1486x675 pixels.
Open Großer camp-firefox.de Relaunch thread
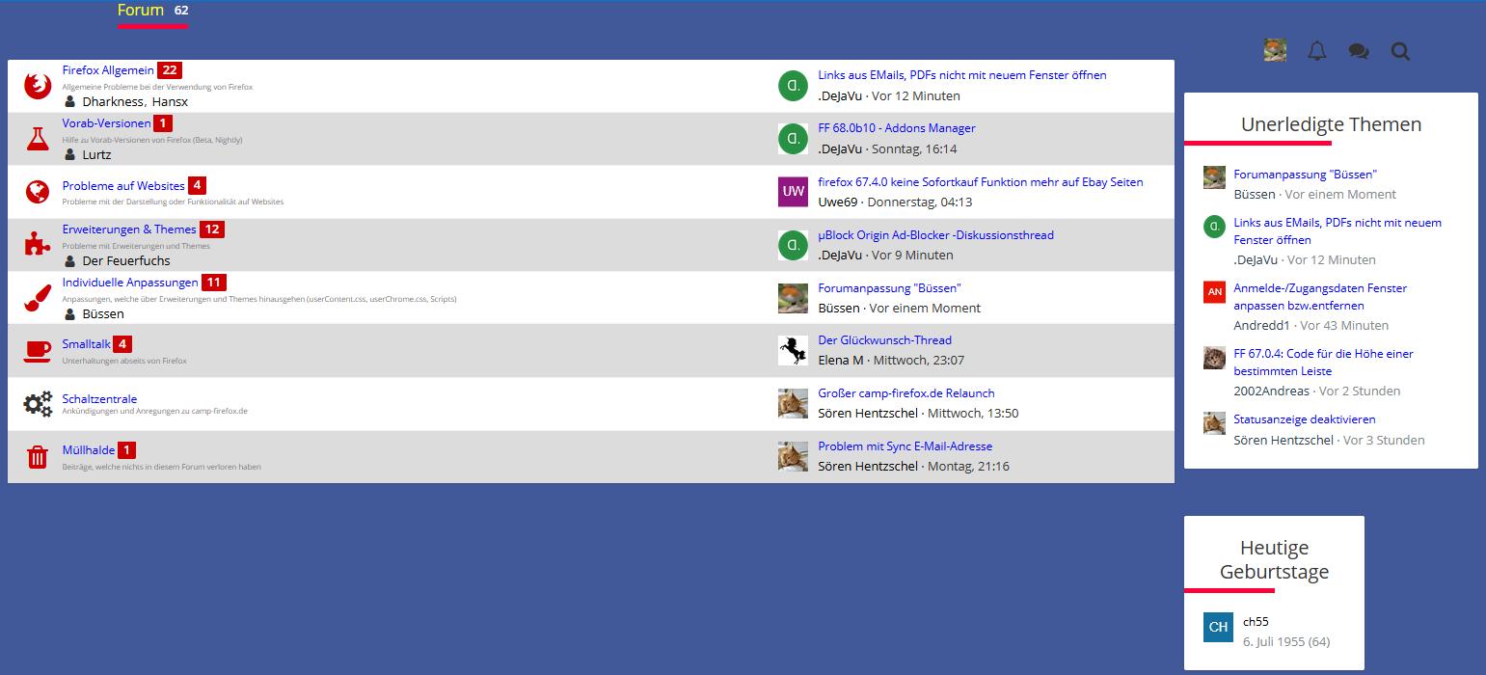click(x=906, y=393)
